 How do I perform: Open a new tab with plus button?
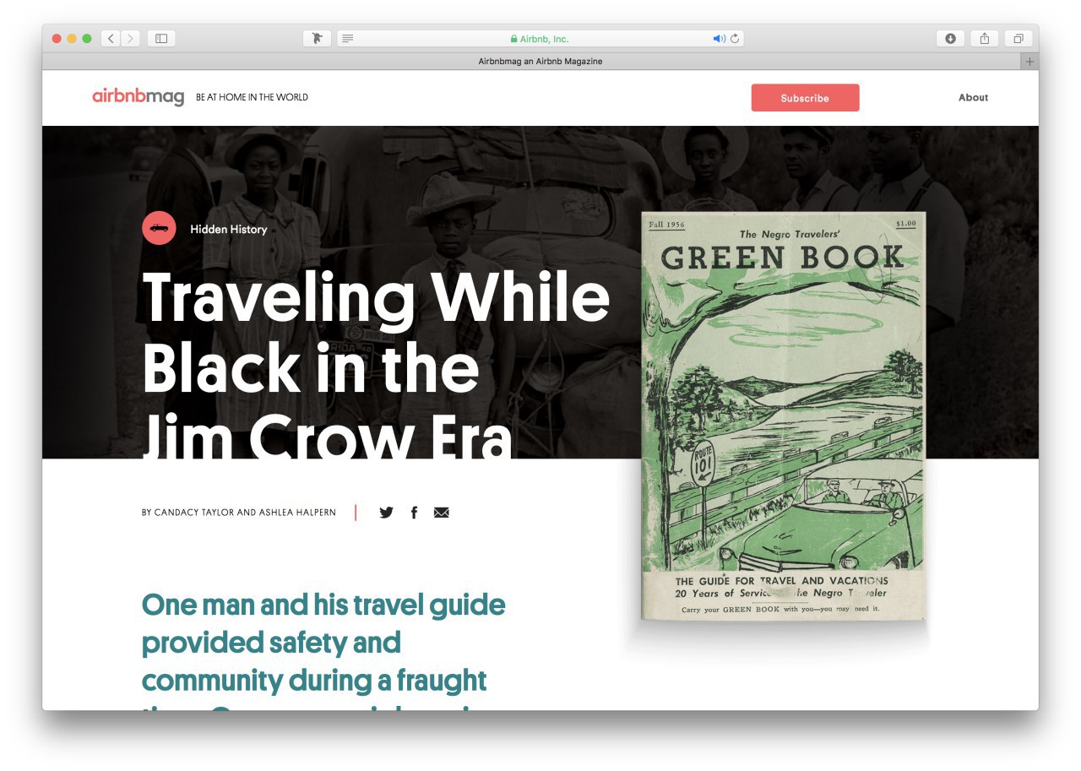(x=1029, y=62)
